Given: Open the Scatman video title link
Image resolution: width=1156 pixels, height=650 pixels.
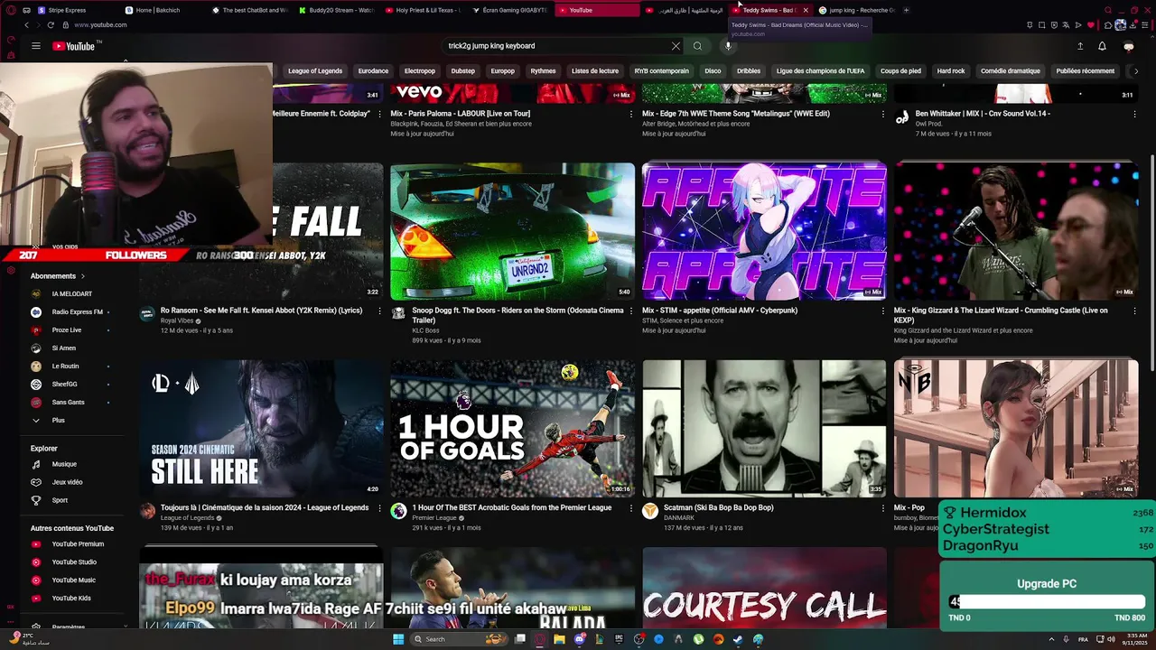Looking at the screenshot, I should click(718, 507).
